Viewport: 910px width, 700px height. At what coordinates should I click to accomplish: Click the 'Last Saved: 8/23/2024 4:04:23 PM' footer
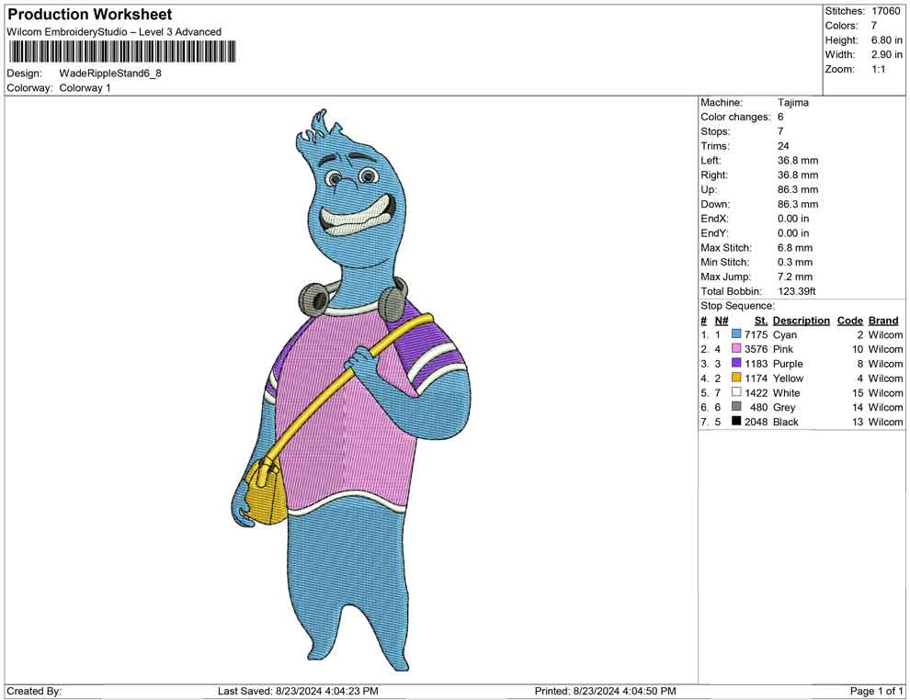coord(298,691)
